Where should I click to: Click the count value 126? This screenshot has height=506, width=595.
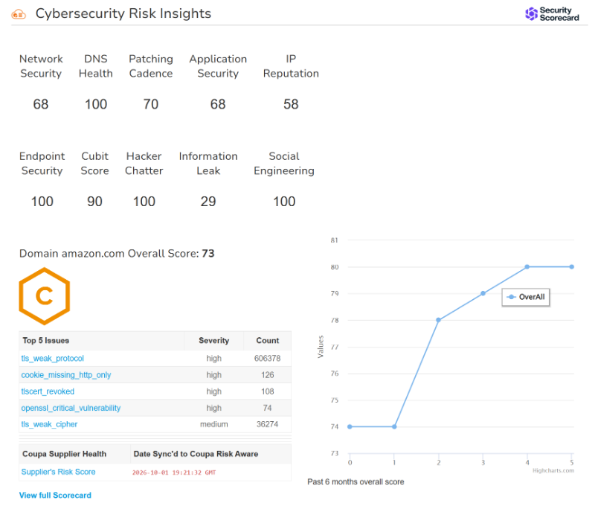tap(267, 375)
